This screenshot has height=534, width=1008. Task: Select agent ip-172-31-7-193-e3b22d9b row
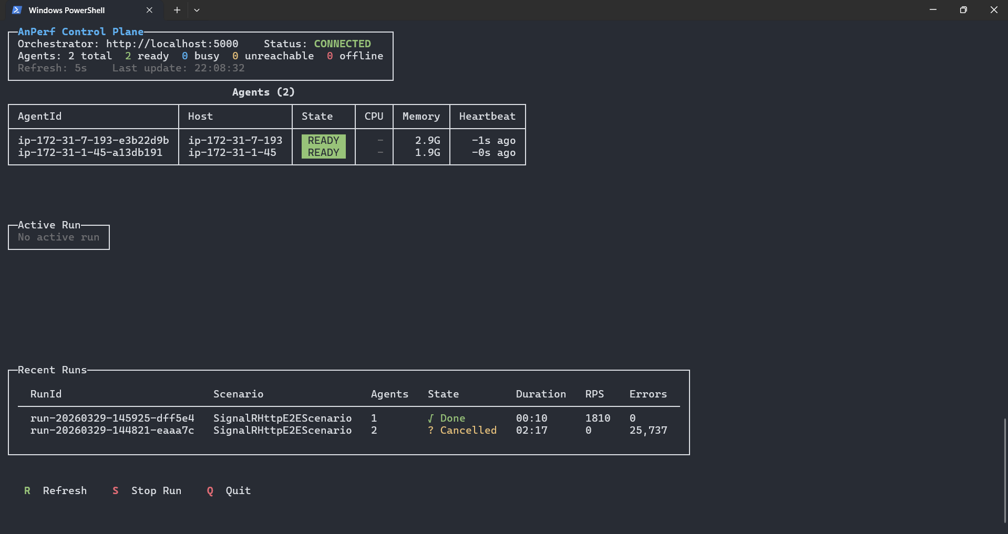coord(93,140)
